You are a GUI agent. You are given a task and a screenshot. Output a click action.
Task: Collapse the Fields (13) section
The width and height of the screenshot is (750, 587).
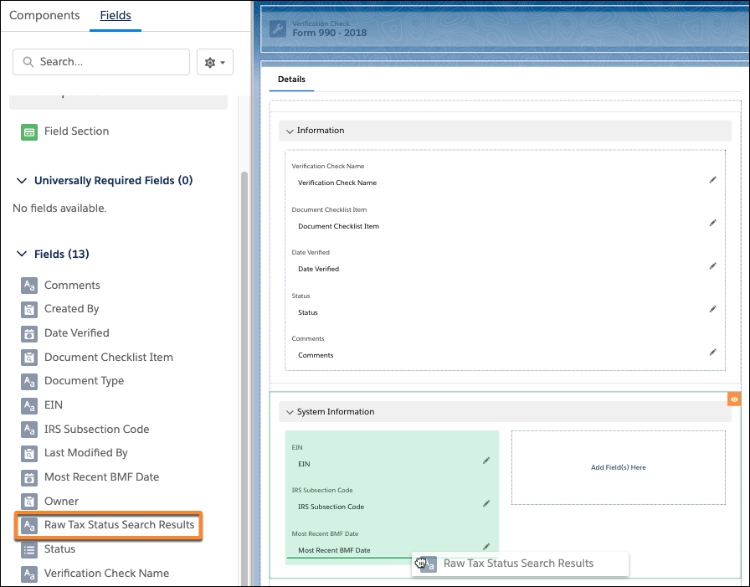coord(22,254)
